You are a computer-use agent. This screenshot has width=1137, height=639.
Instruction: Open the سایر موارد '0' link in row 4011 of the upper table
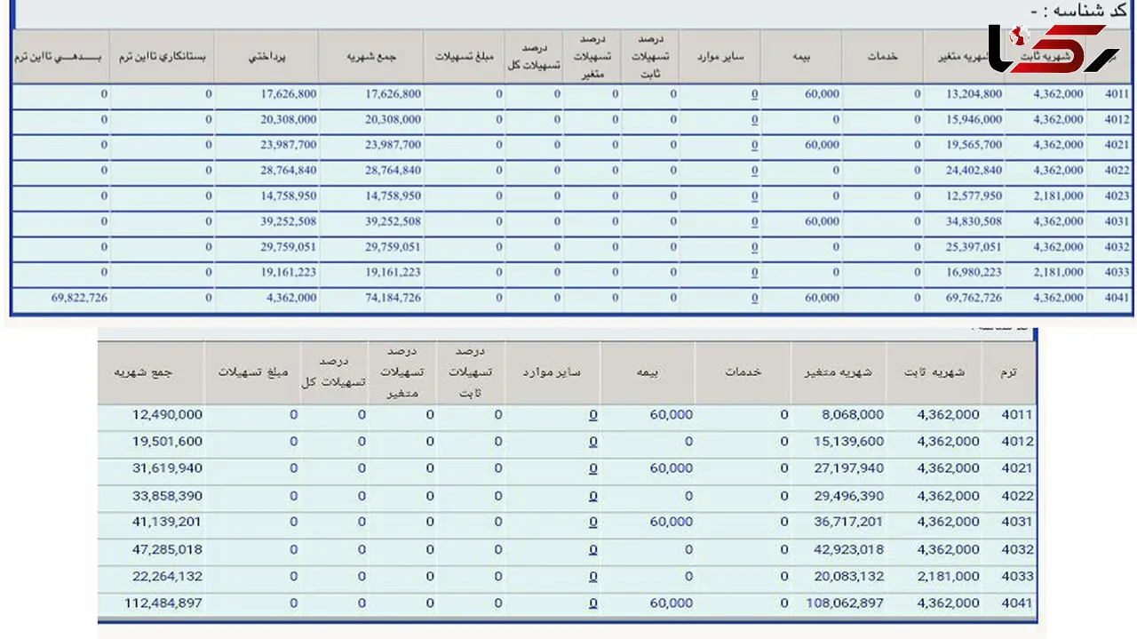click(754, 94)
